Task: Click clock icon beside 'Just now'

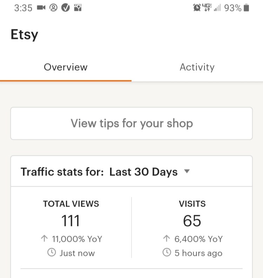Action: (52, 253)
